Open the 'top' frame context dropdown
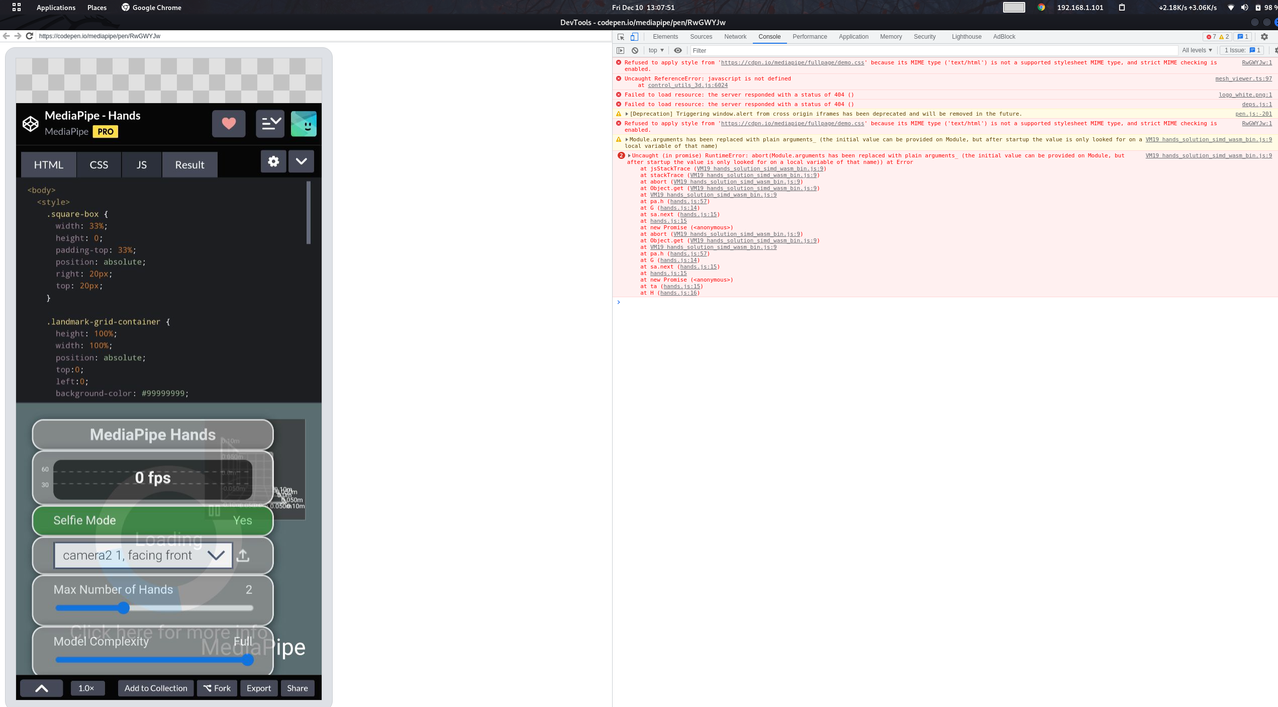The height and width of the screenshot is (707, 1278). coord(655,50)
